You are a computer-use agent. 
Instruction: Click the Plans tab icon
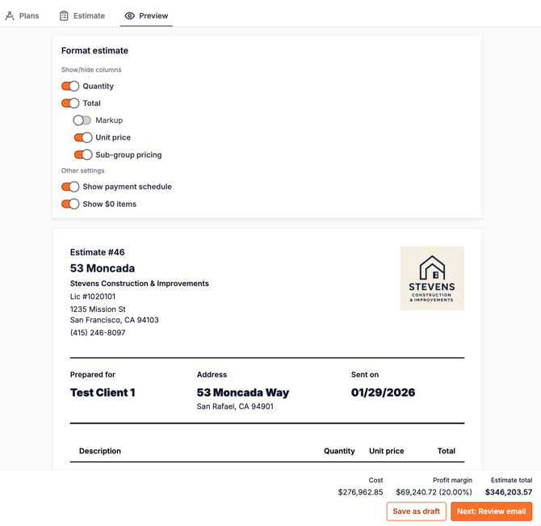coord(10,15)
